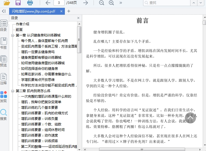The image size is (206, 151).
Task: Open 学增肌要有点开放思维 entry
Action: point(38,80)
